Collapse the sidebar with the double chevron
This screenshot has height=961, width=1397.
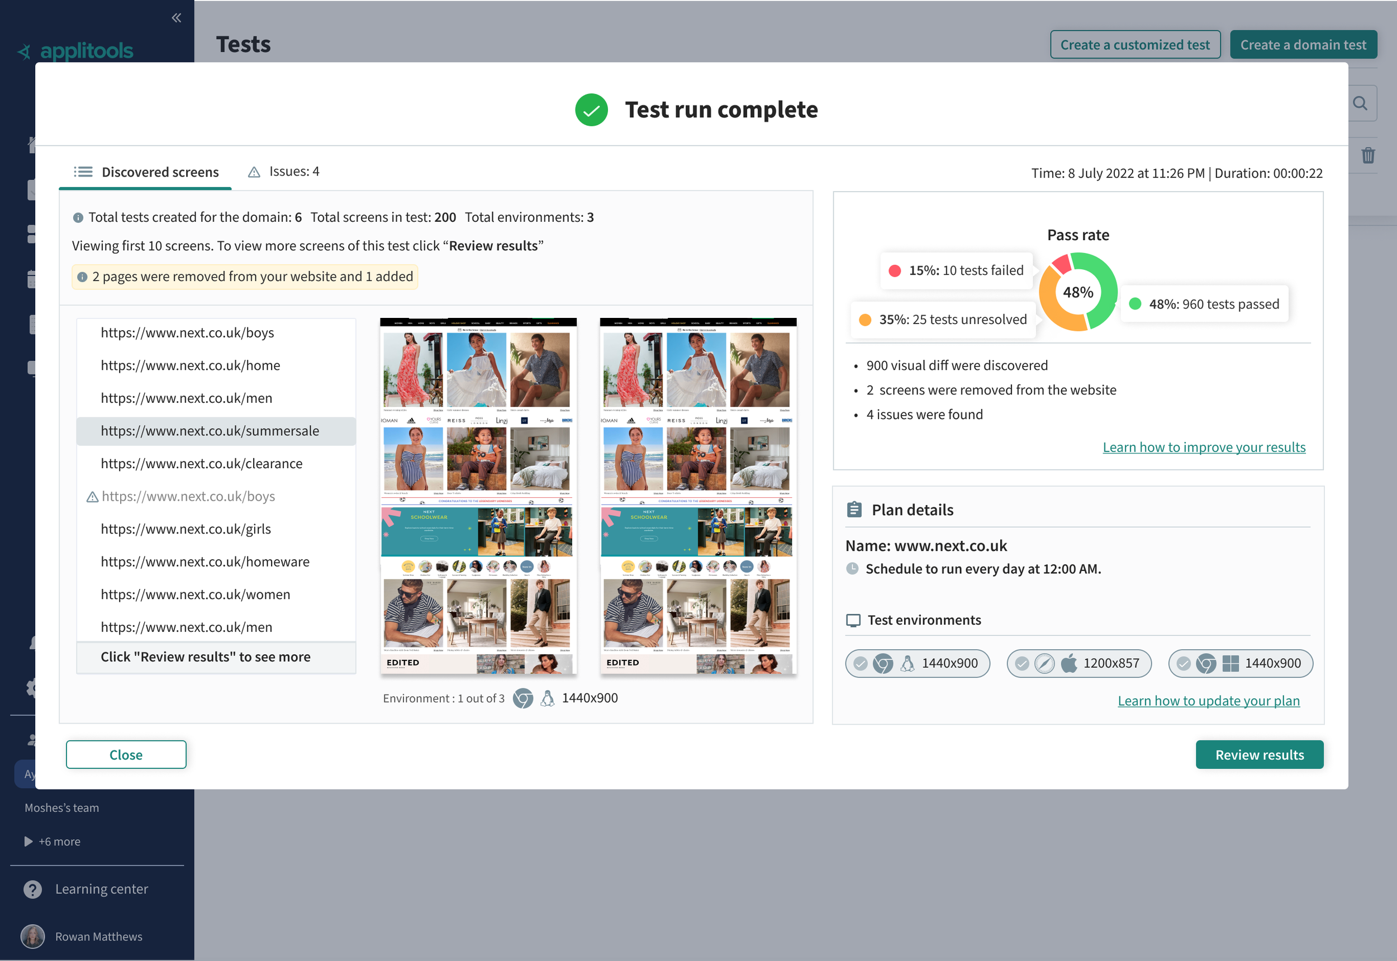pos(177,18)
